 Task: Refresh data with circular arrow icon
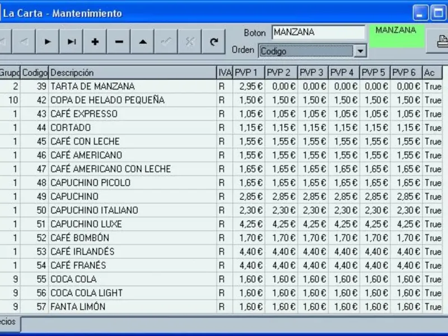pyautogui.click(x=214, y=41)
